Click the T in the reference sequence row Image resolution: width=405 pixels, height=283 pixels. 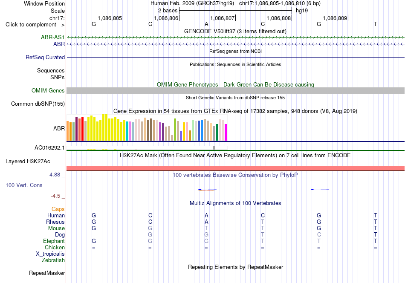click(375, 24)
